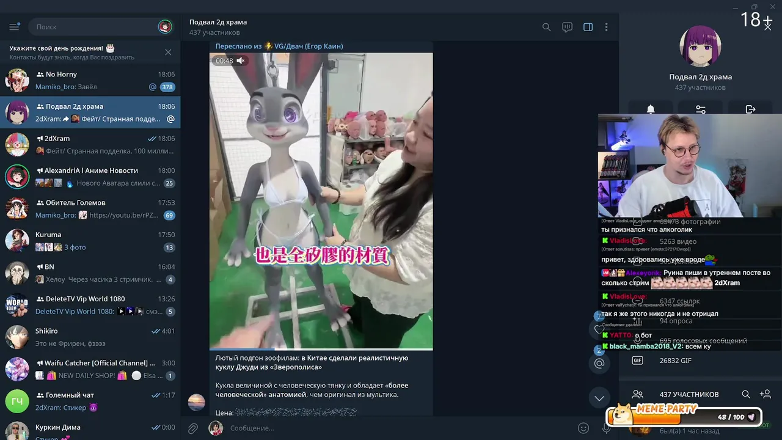Toggle notifications bell in info panel
This screenshot has height=440, width=782.
point(651,109)
